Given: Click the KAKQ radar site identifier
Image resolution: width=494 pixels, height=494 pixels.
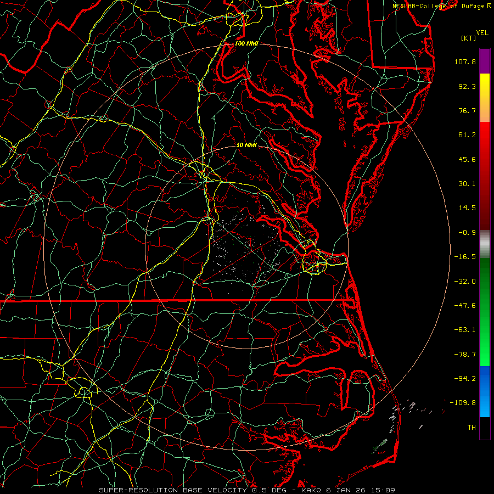Looking at the screenshot, I should coord(311,490).
